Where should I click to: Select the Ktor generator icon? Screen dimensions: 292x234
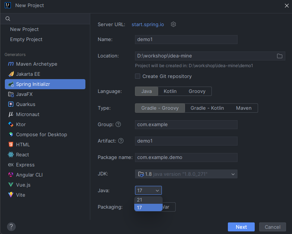point(11,125)
